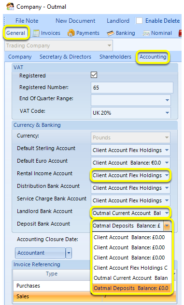184x305 pixels.
Task: Expand the End Of Quarter Range dropdown
Action: click(x=167, y=100)
